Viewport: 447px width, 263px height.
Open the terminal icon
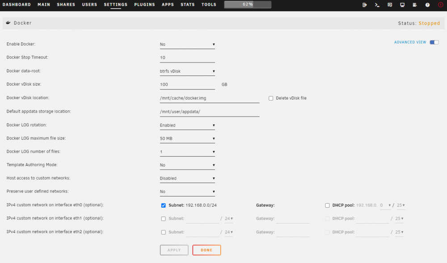point(377,5)
